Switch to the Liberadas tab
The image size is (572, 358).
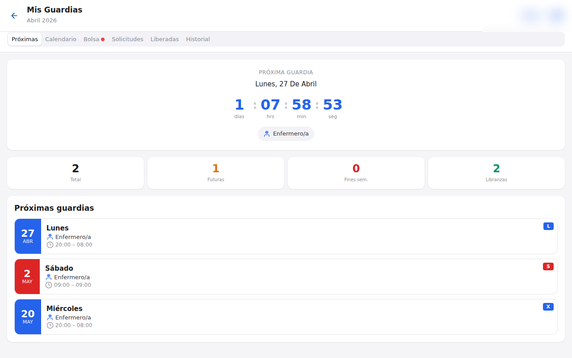pos(164,39)
